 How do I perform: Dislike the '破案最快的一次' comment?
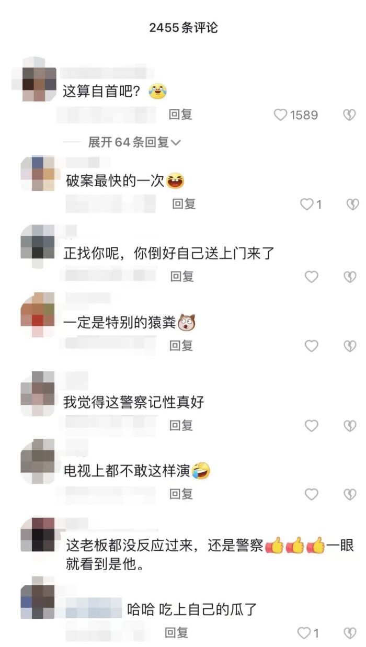[x=353, y=205]
